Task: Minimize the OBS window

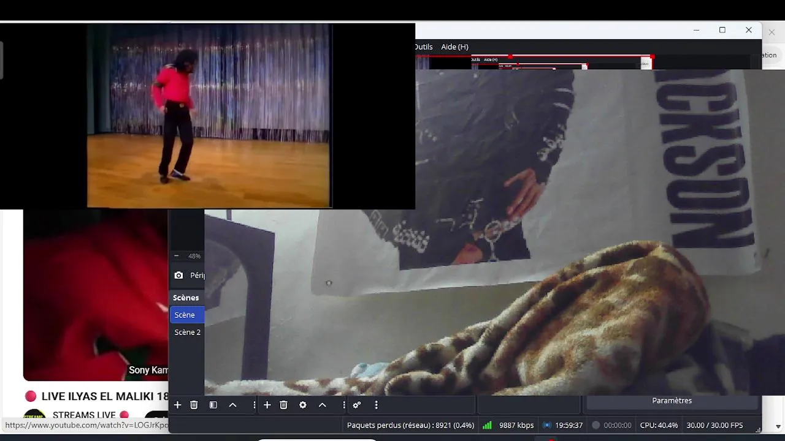Action: (x=696, y=30)
